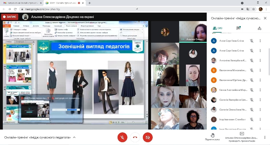
Task: Open a new browser tab
Action: tap(89, 3)
